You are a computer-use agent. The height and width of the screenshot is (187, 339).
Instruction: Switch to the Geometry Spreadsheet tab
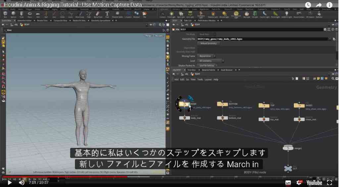click(101, 21)
